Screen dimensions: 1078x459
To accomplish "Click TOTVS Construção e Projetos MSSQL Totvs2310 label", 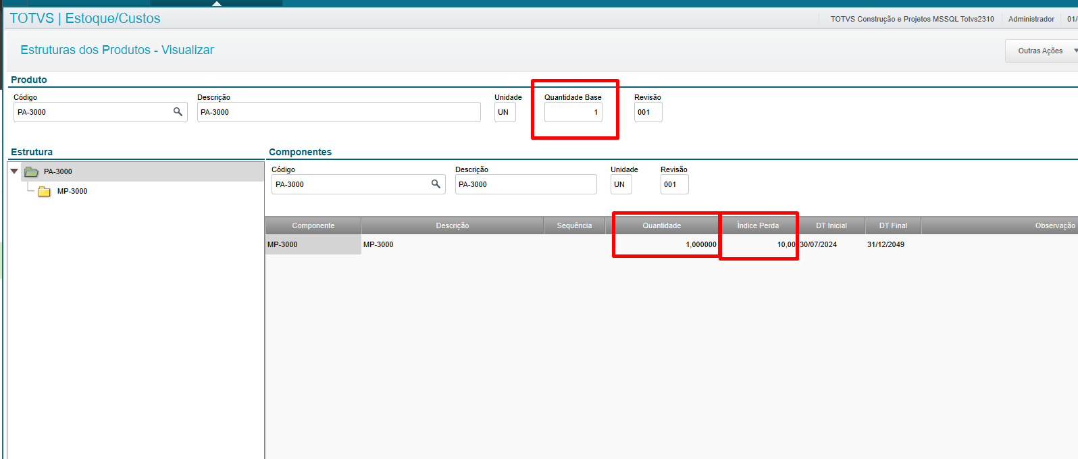I will click(x=913, y=19).
